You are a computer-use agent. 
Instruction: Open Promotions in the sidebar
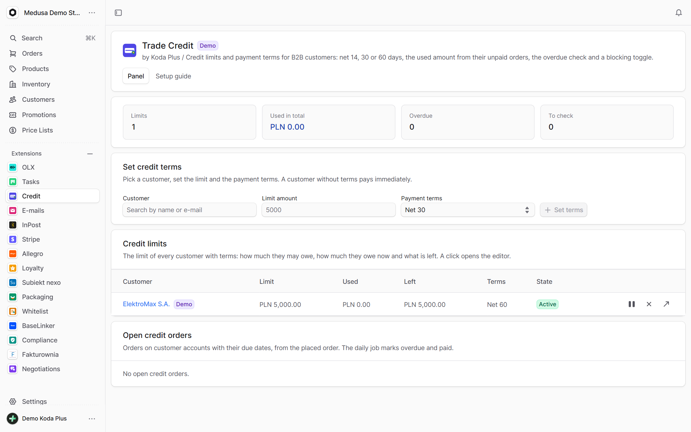53,115
